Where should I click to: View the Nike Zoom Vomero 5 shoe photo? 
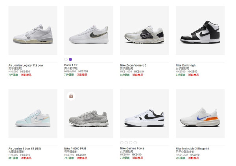click(144, 30)
